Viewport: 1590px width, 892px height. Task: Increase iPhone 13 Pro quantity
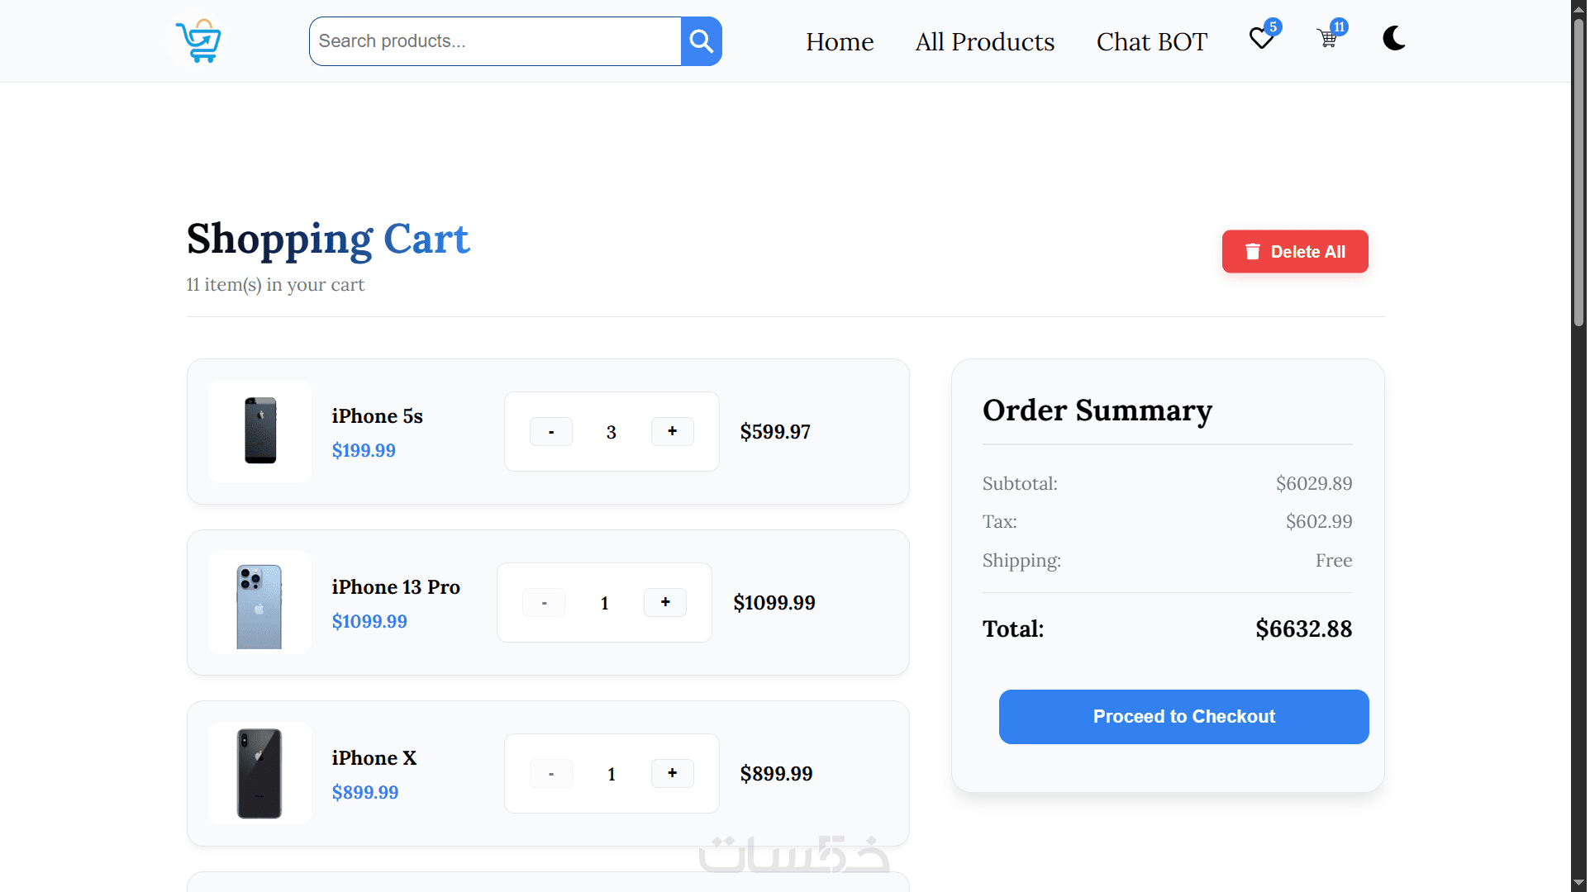[665, 602]
